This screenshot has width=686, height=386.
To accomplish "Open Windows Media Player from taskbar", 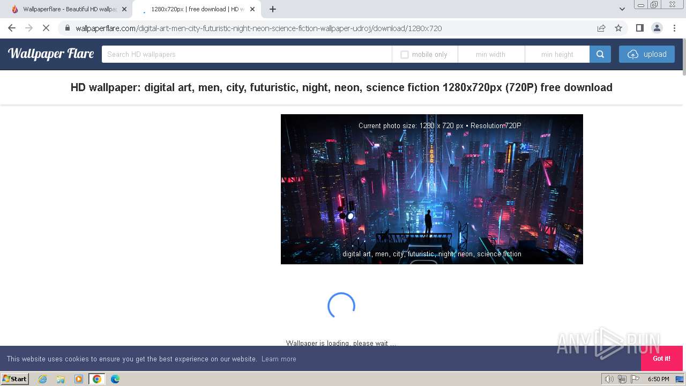I will (x=79, y=379).
